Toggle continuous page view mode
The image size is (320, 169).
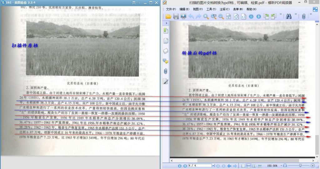[x=249, y=166]
